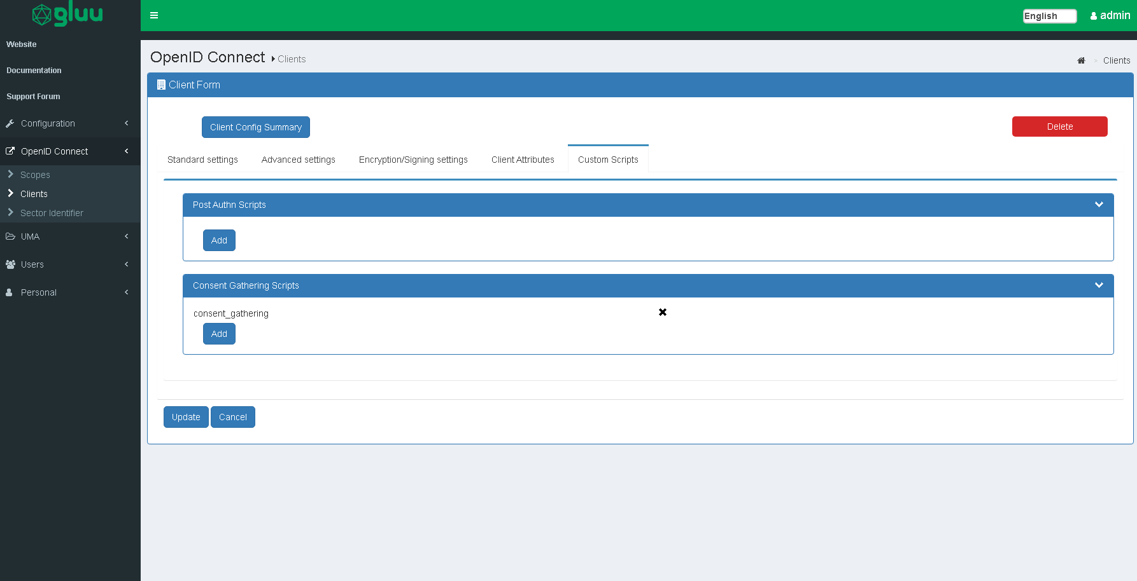
Task: Click the Gluu logo
Action: 68,15
